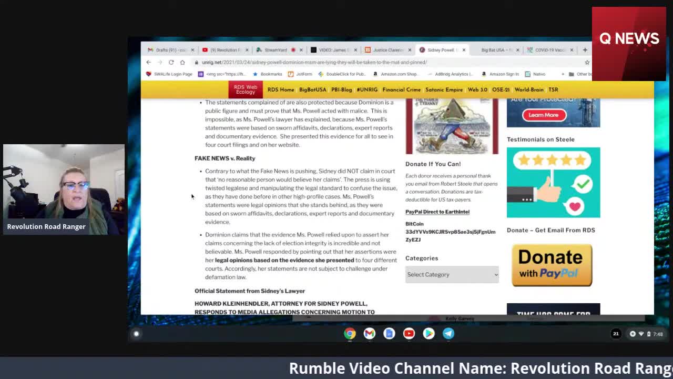Open the BigBatUSA menu item
The width and height of the screenshot is (673, 379).
pos(312,89)
